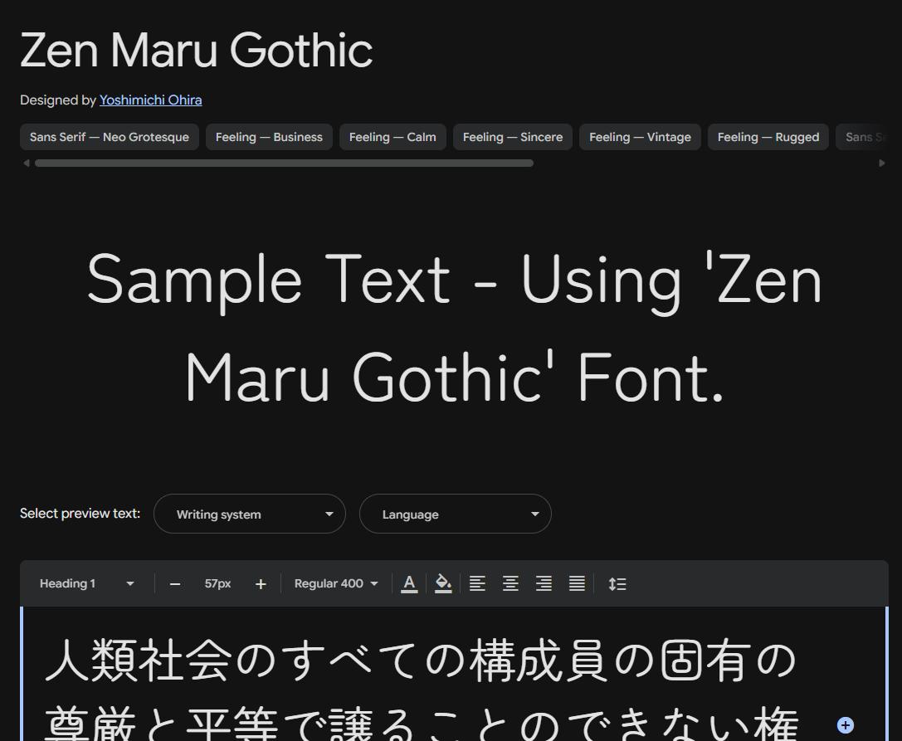Align preview text right
Screen dimensions: 902x741
pos(544,583)
